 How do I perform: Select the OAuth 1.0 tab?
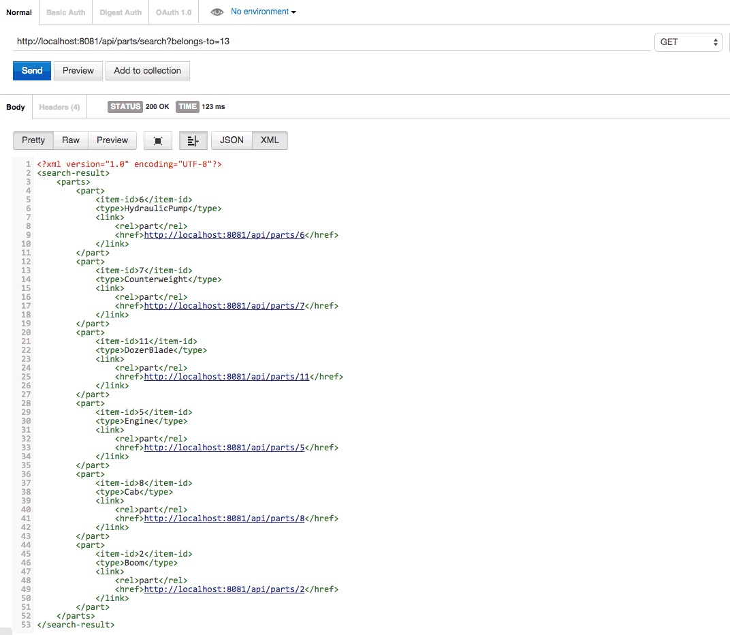coord(174,12)
